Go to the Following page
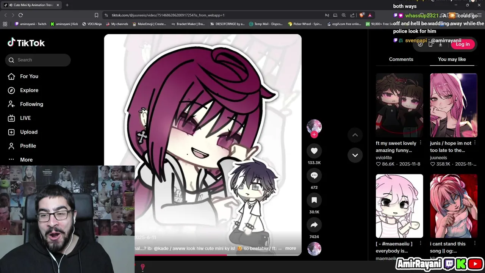This screenshot has height=273, width=485. point(26,104)
